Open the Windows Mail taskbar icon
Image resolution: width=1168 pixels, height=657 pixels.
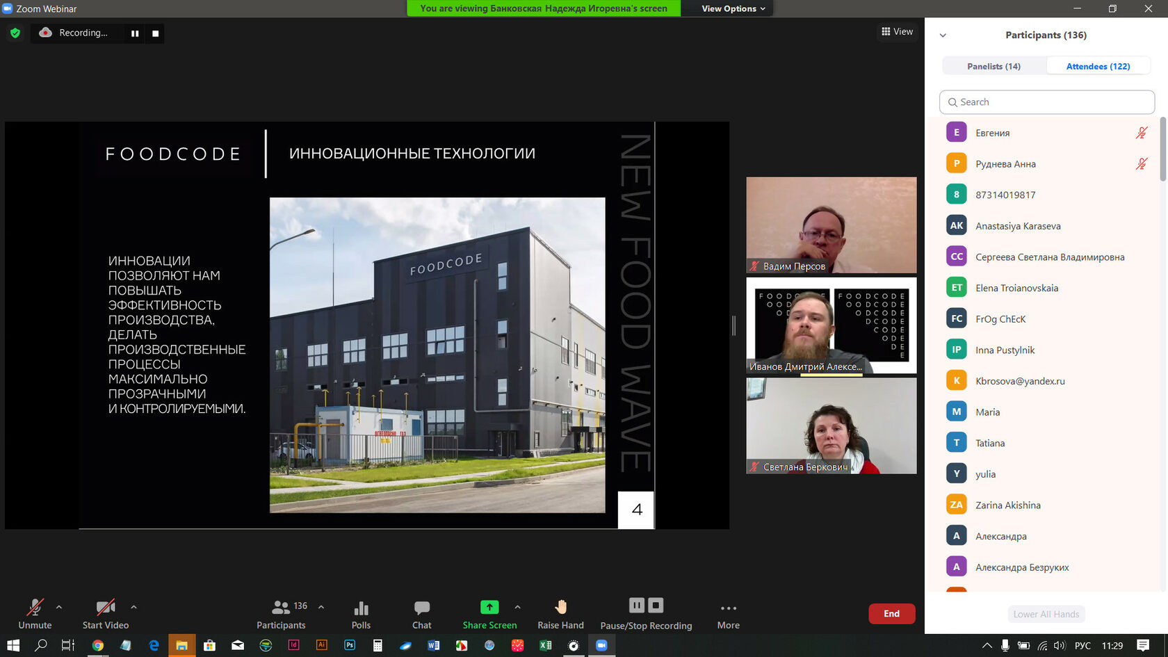coord(238,645)
